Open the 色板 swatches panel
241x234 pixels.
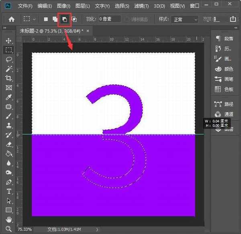(224, 89)
